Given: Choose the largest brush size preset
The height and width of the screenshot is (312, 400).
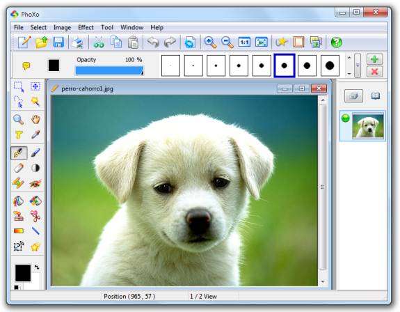Looking at the screenshot, I should [330, 65].
